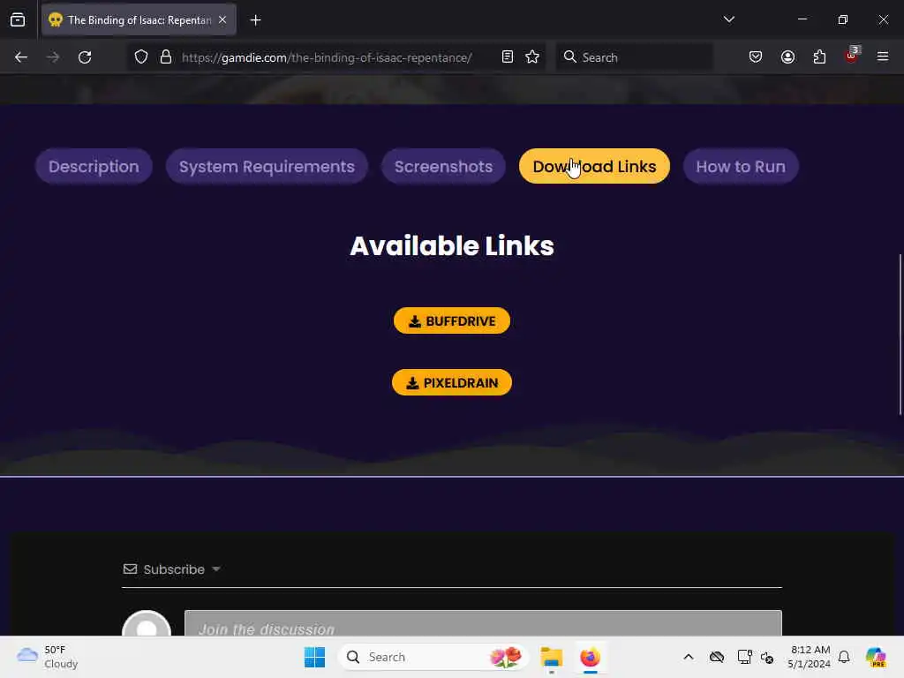Open the OneDrive cloud tray icon

[717, 657]
